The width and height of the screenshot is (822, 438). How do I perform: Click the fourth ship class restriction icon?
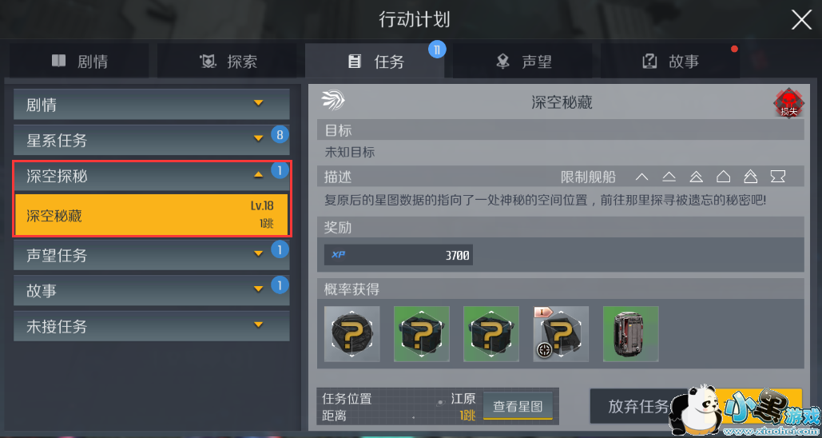click(x=724, y=177)
